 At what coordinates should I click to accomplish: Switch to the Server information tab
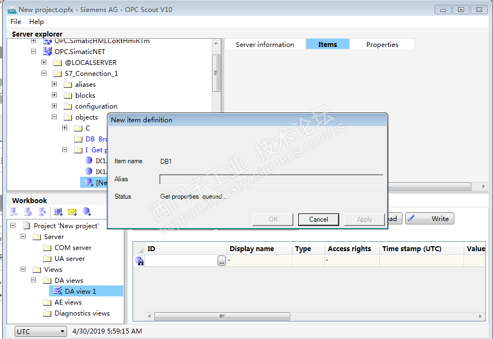(x=264, y=44)
